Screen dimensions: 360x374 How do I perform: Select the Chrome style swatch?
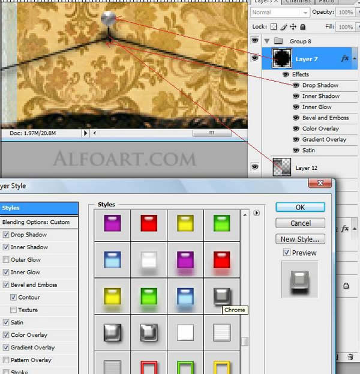221,296
